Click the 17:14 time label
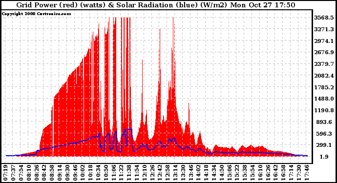This screenshot has width=337, height=183. pos(291,173)
